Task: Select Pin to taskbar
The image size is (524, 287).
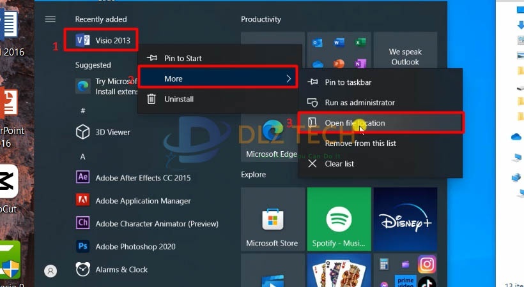Action: click(x=380, y=82)
